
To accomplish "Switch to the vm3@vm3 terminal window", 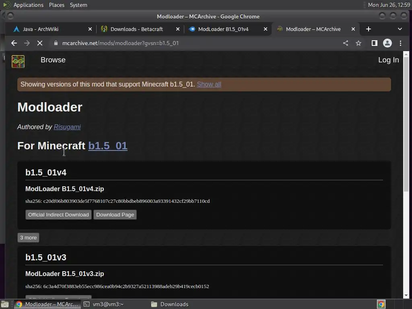I will pyautogui.click(x=104, y=304).
